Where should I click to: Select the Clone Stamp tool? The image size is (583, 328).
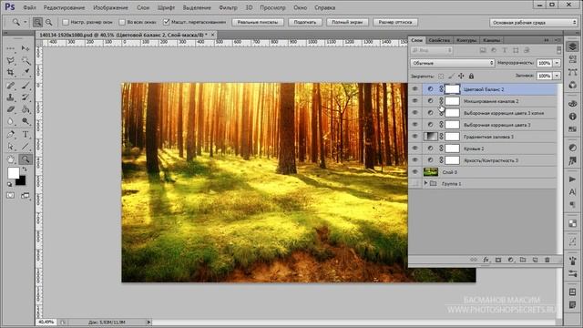coord(10,97)
